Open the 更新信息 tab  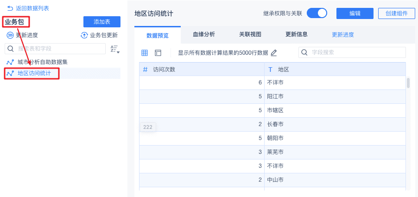pos(297,34)
